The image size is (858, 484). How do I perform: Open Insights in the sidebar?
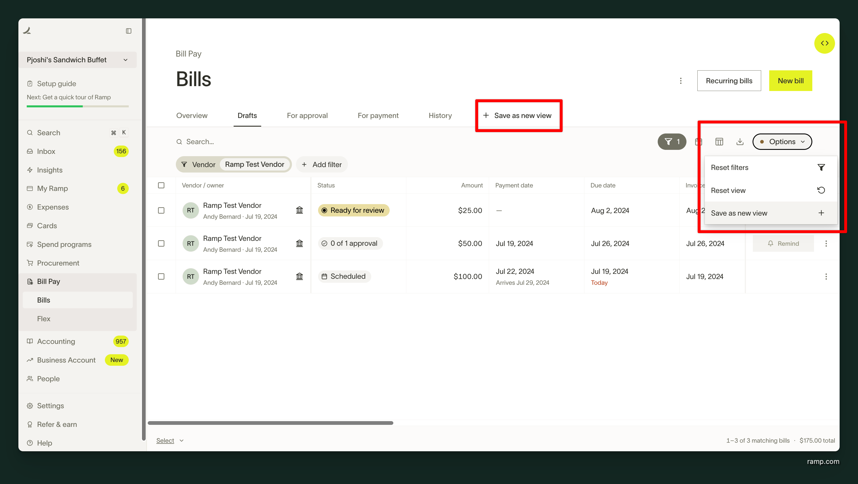(78, 170)
